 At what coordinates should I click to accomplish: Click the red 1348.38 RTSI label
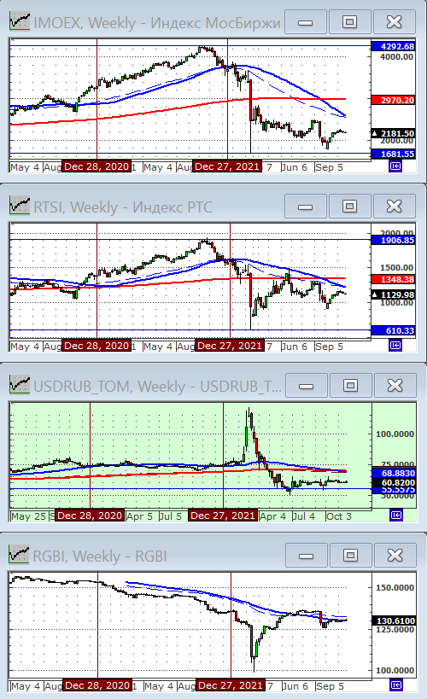coord(394,279)
